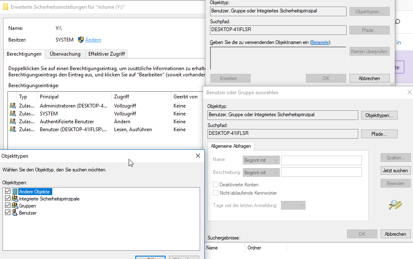This screenshot has width=413, height=259.
Task: Click the folder icon in the Erweiterte Sicherheitseinstellungen title
Action: tap(5, 7)
